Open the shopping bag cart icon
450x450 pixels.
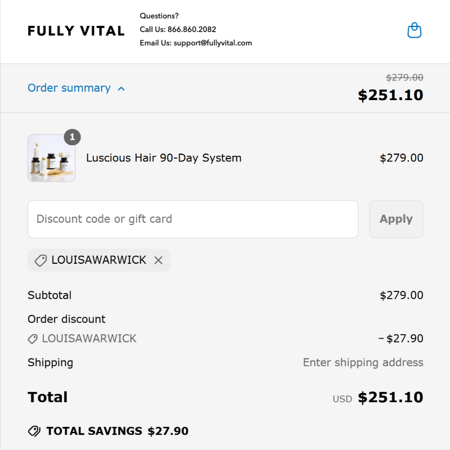tap(415, 30)
